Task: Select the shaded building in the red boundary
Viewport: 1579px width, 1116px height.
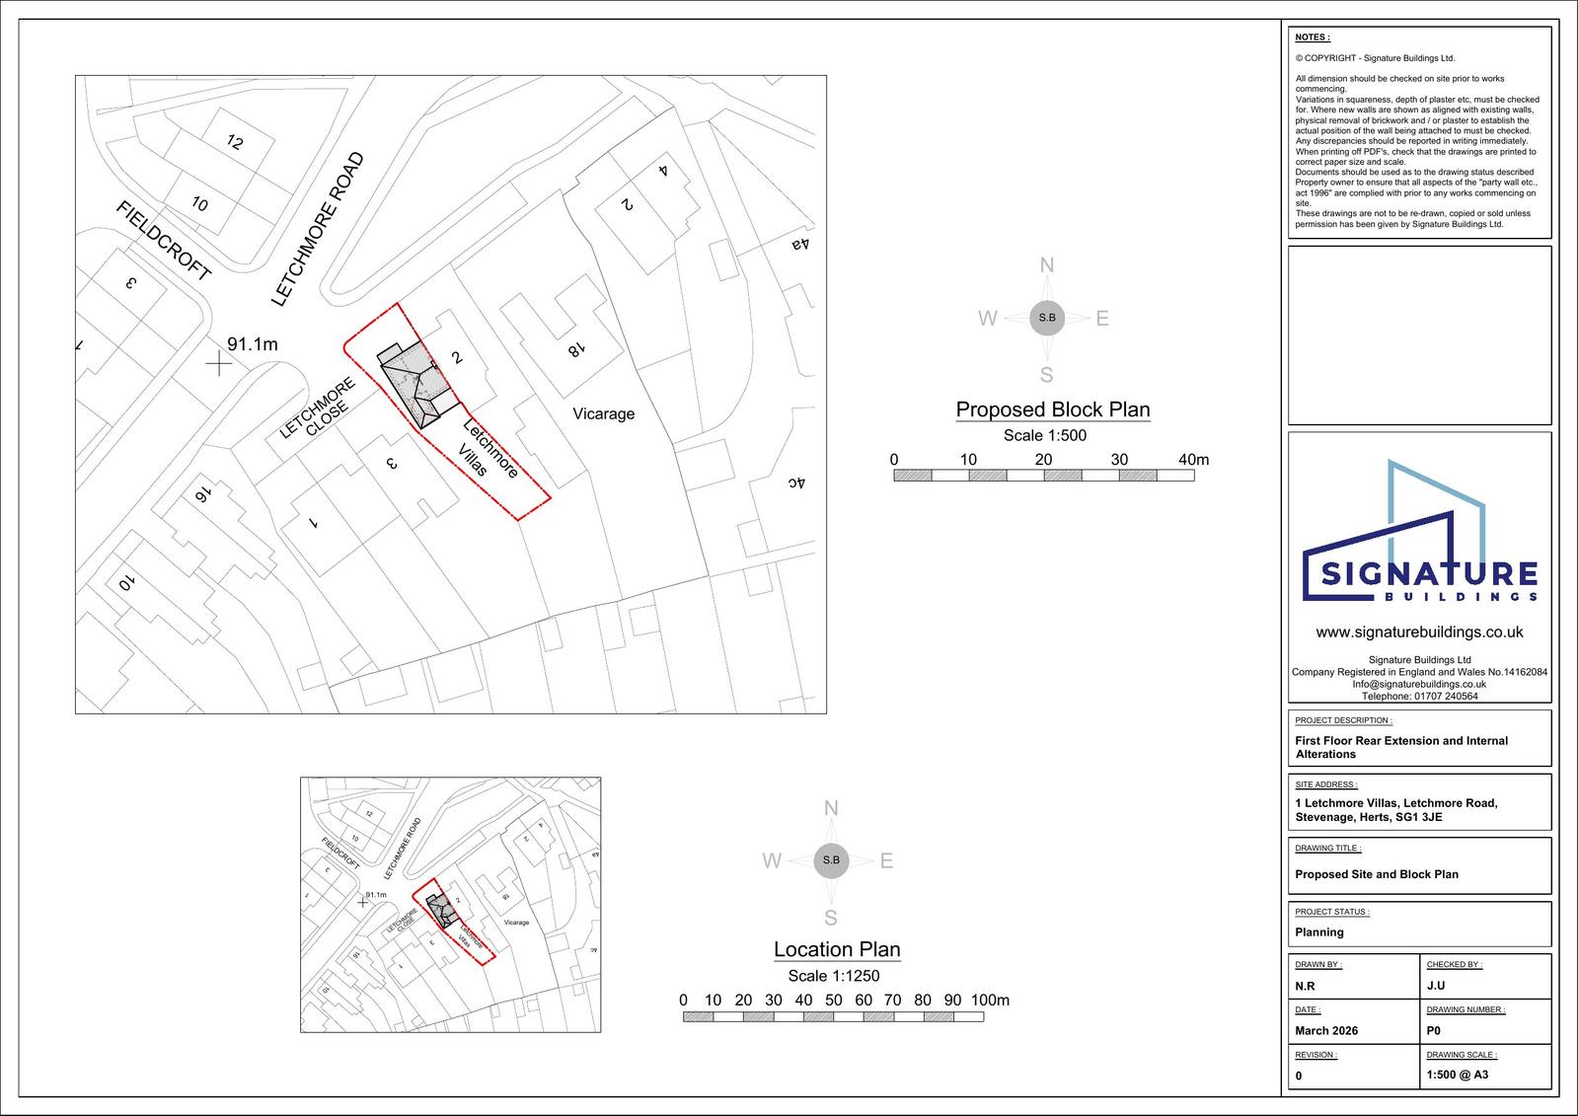Action: tap(416, 381)
